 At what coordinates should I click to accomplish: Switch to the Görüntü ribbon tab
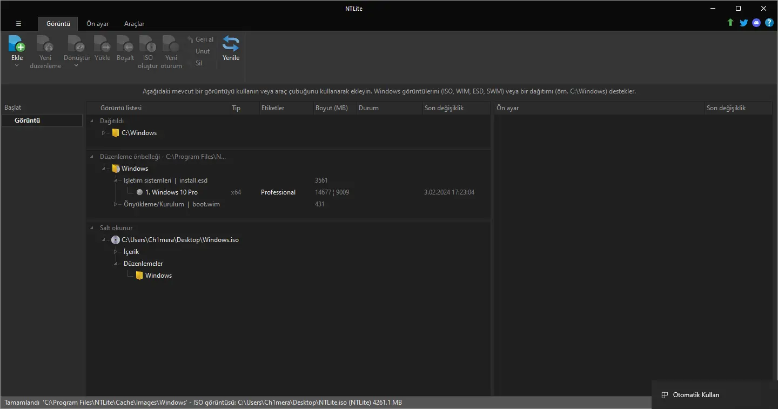tap(58, 24)
